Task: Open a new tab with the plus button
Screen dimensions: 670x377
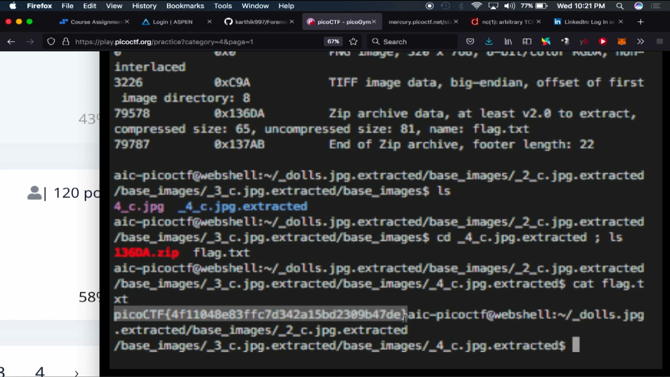Action: click(x=641, y=22)
